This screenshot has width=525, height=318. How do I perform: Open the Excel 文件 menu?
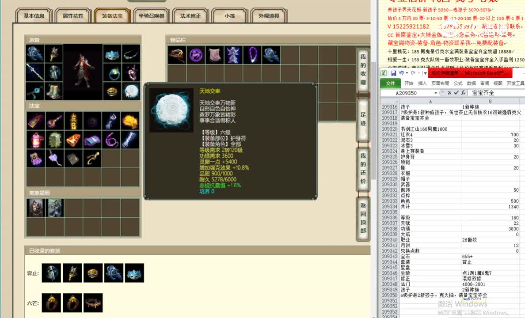390,83
